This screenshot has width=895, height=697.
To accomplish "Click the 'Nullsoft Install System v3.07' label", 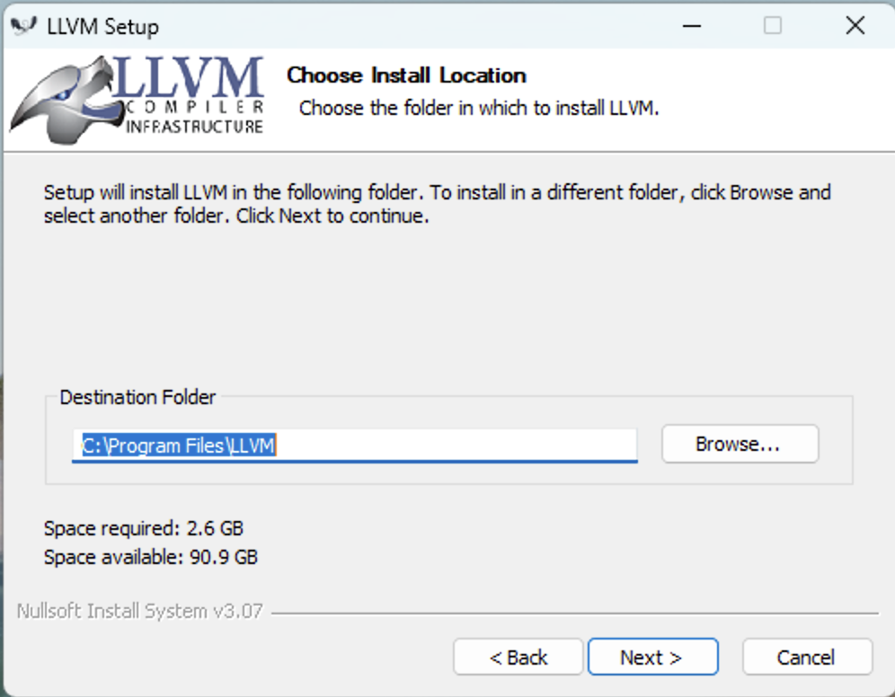I will [x=140, y=611].
